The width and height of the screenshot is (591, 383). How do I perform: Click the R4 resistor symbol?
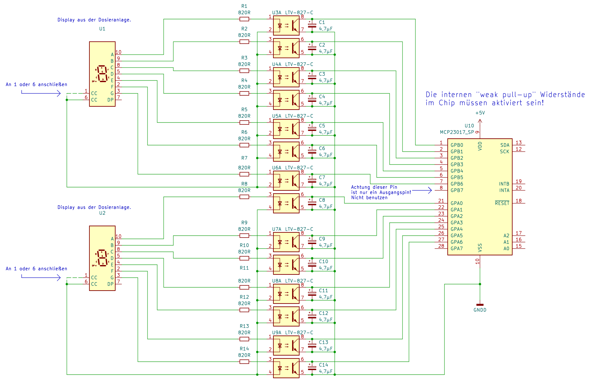click(244, 93)
